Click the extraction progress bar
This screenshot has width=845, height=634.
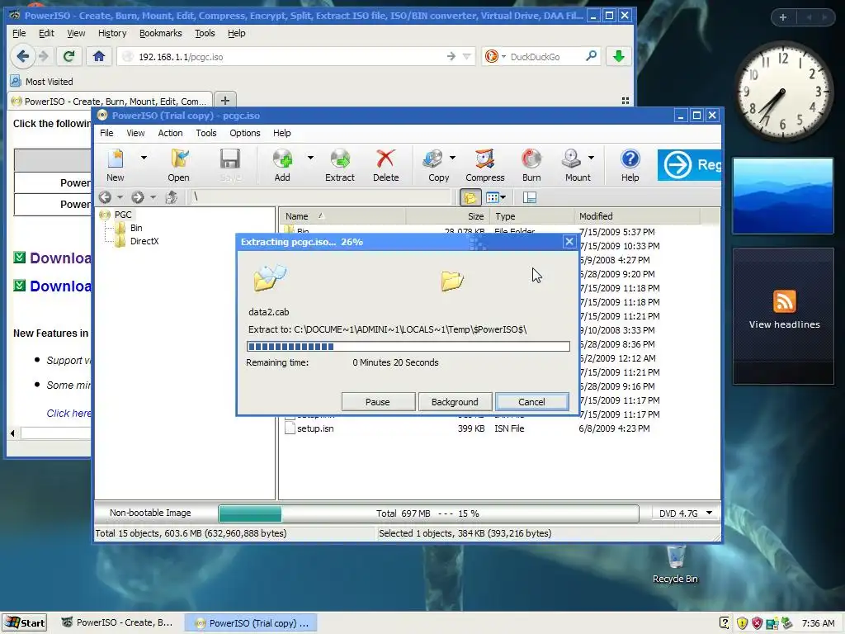tap(408, 346)
